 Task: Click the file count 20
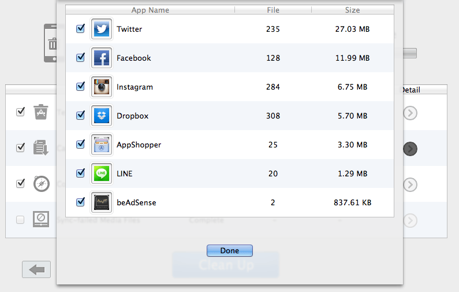click(x=273, y=173)
